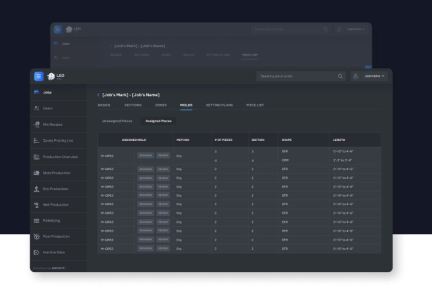
Task: Select the Users sidebar icon
Action: [x=37, y=108]
